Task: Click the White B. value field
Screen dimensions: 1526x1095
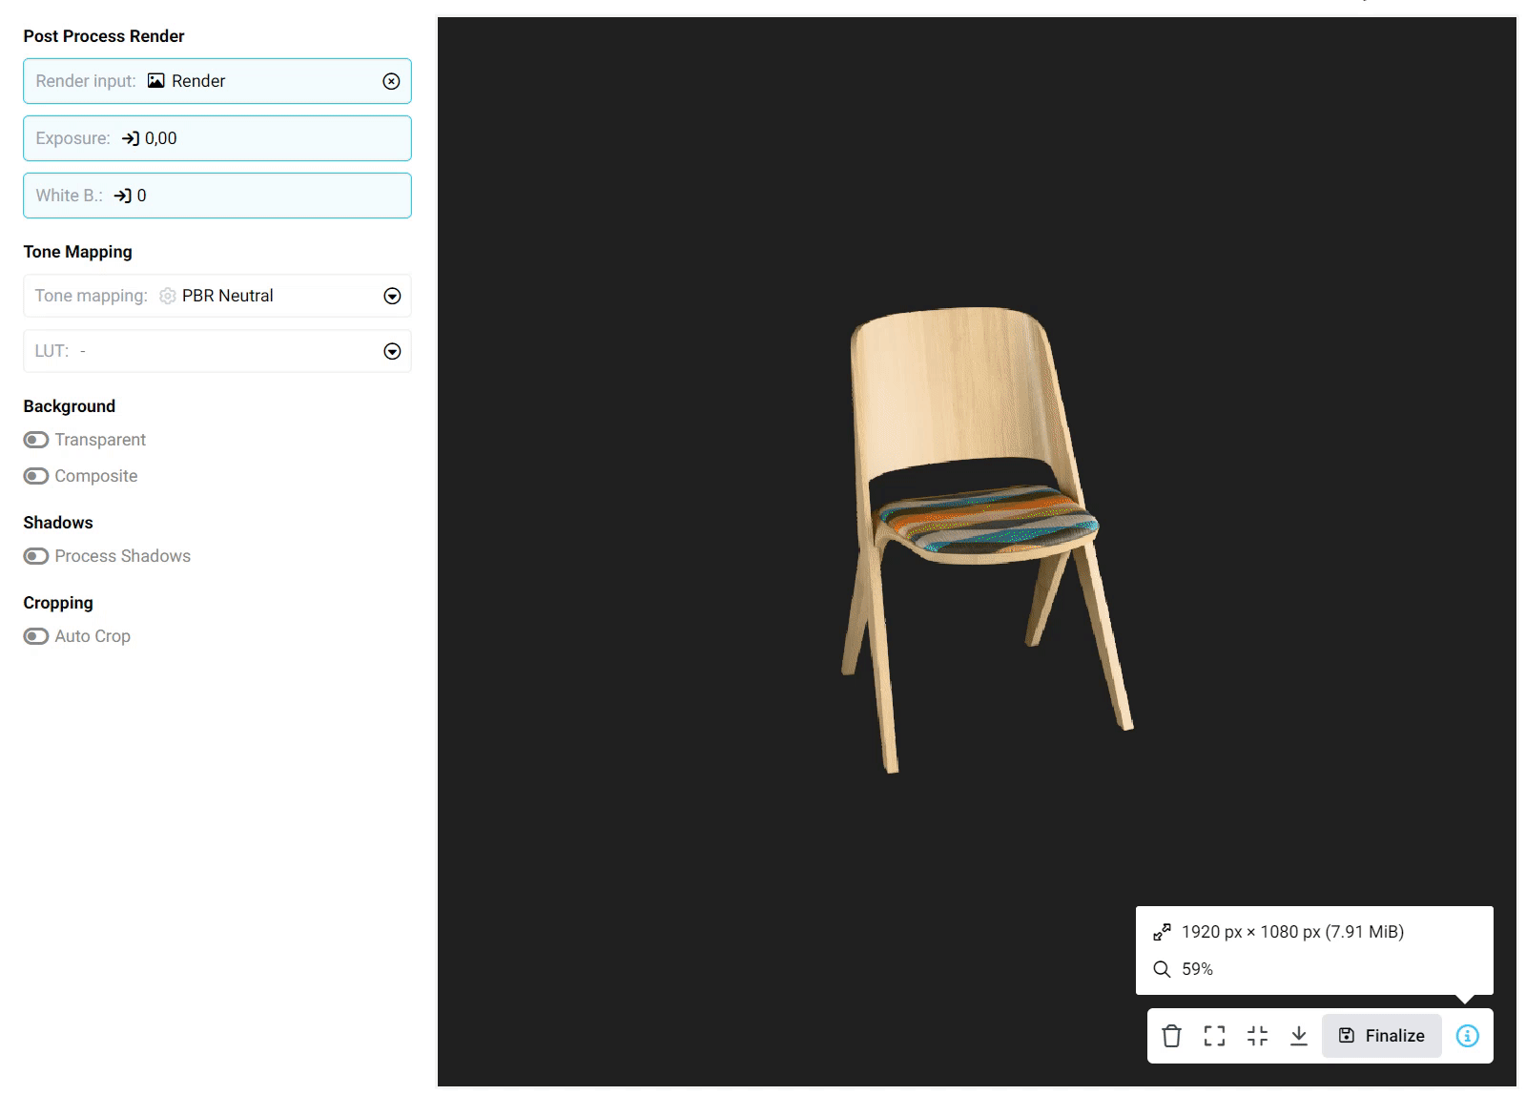Action: [267, 196]
